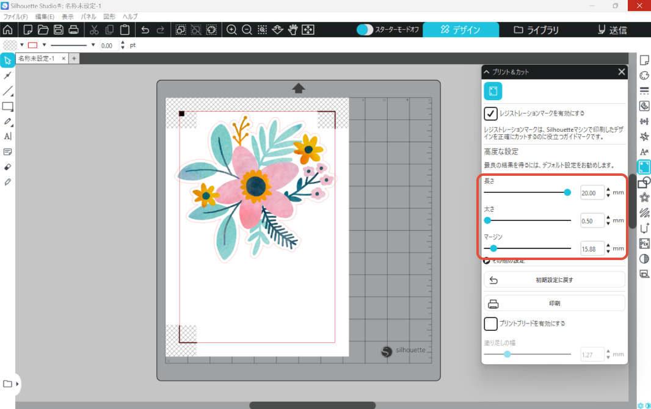
Task: Click the line color red swatch
Action: (33, 45)
